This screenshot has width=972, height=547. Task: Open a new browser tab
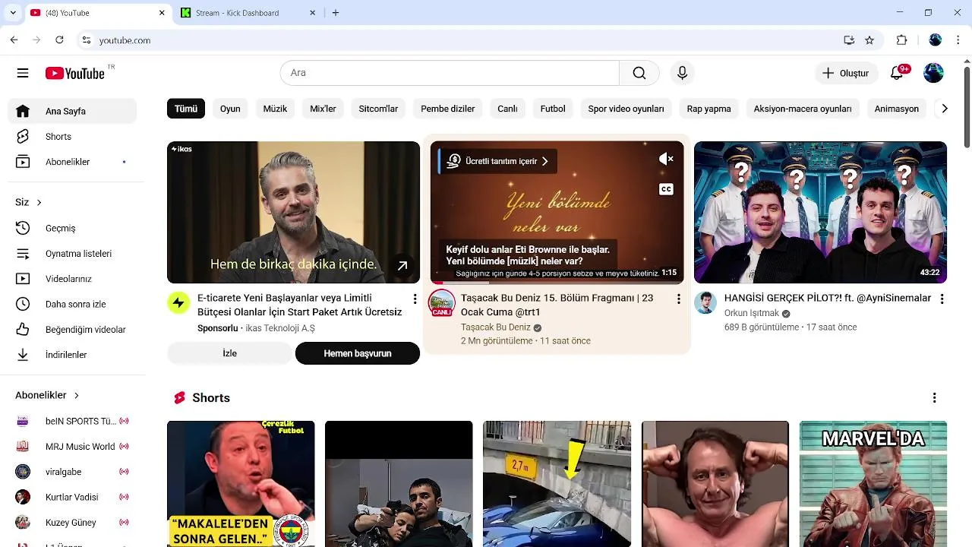pyautogui.click(x=336, y=13)
